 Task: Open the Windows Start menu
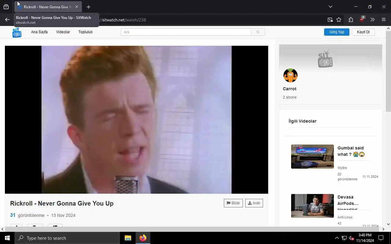coord(7,238)
